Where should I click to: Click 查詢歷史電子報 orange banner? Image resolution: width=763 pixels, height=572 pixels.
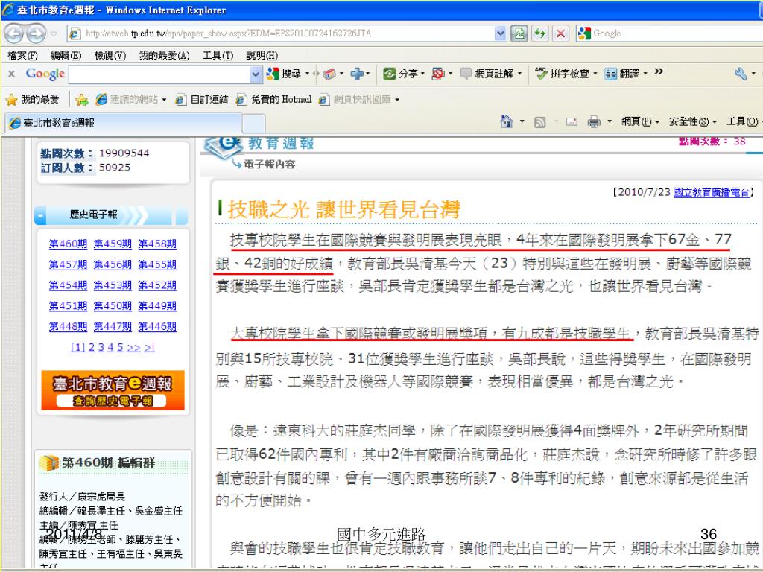(113, 390)
